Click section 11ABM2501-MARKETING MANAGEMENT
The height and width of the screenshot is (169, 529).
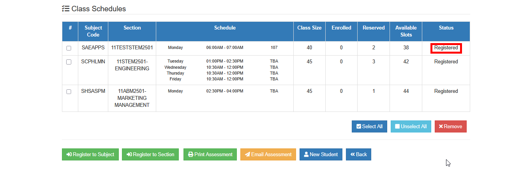132,98
